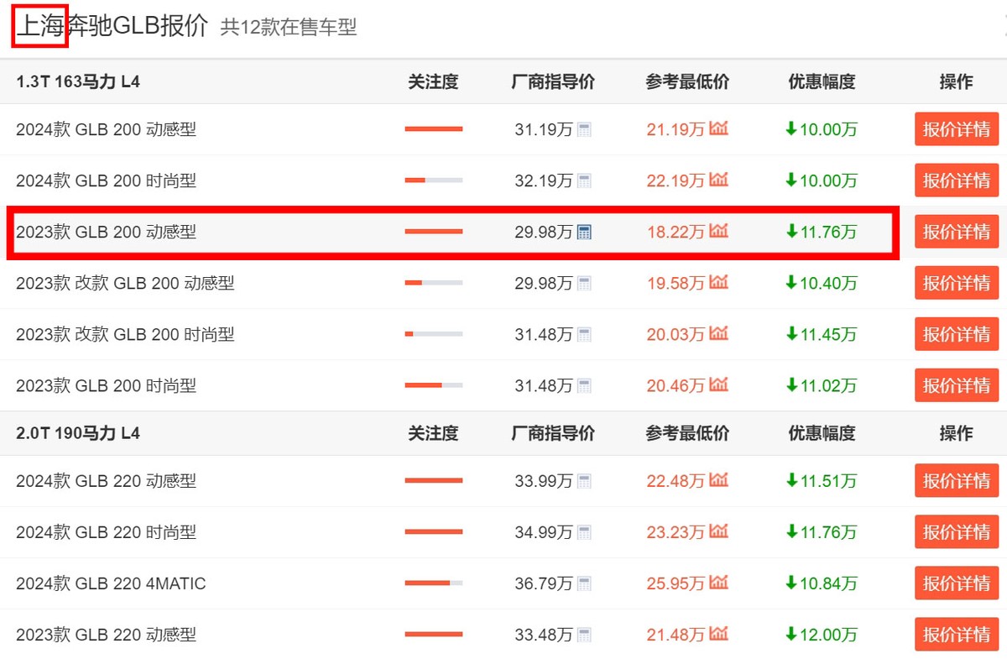The image size is (1007, 659).
Task: Open calculator icon for 2024款 GLB 200 动感型
Action: (x=584, y=129)
